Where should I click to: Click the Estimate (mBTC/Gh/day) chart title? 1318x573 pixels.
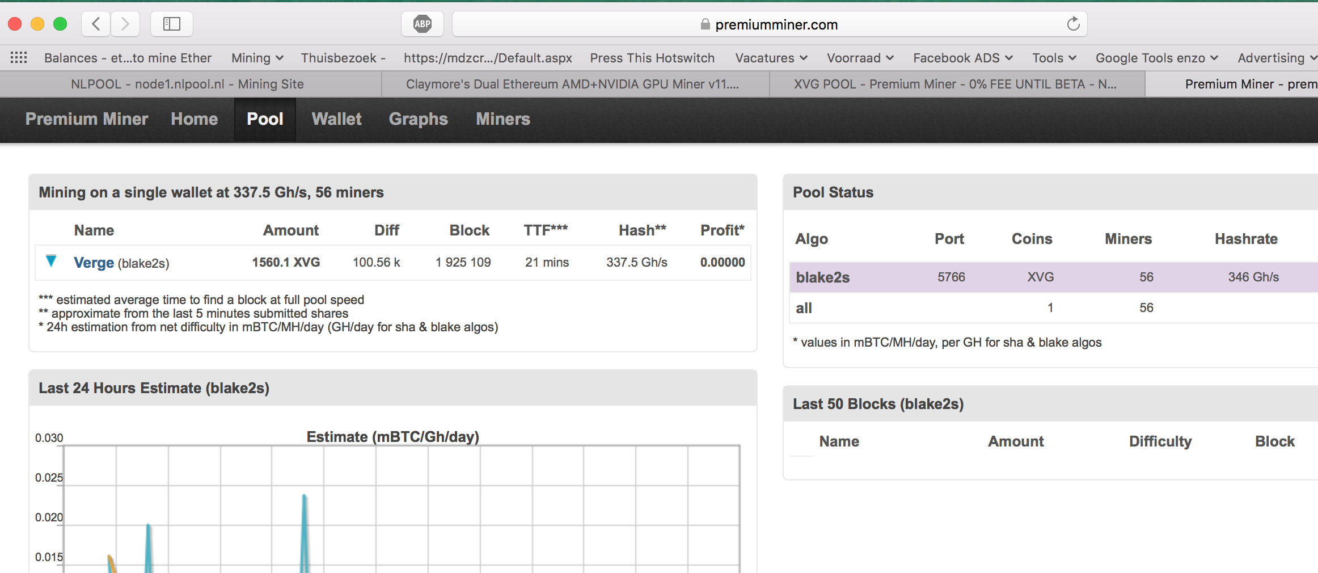coord(392,436)
